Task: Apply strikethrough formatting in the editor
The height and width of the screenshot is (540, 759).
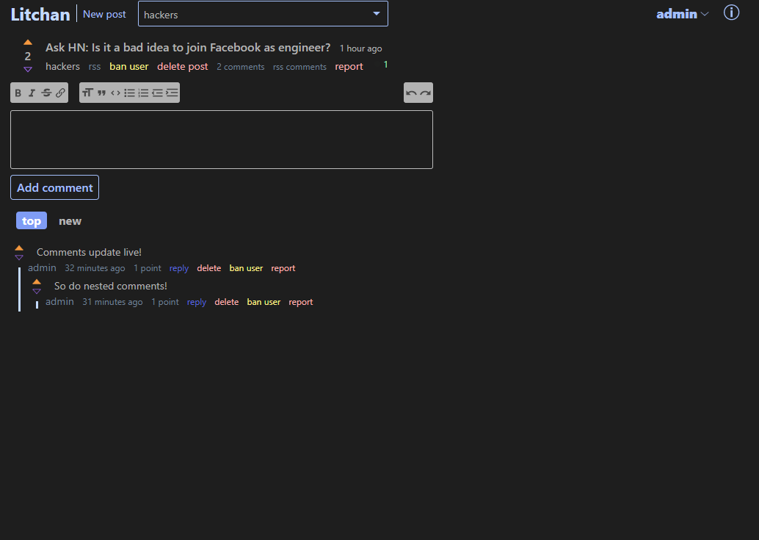Action: click(46, 93)
